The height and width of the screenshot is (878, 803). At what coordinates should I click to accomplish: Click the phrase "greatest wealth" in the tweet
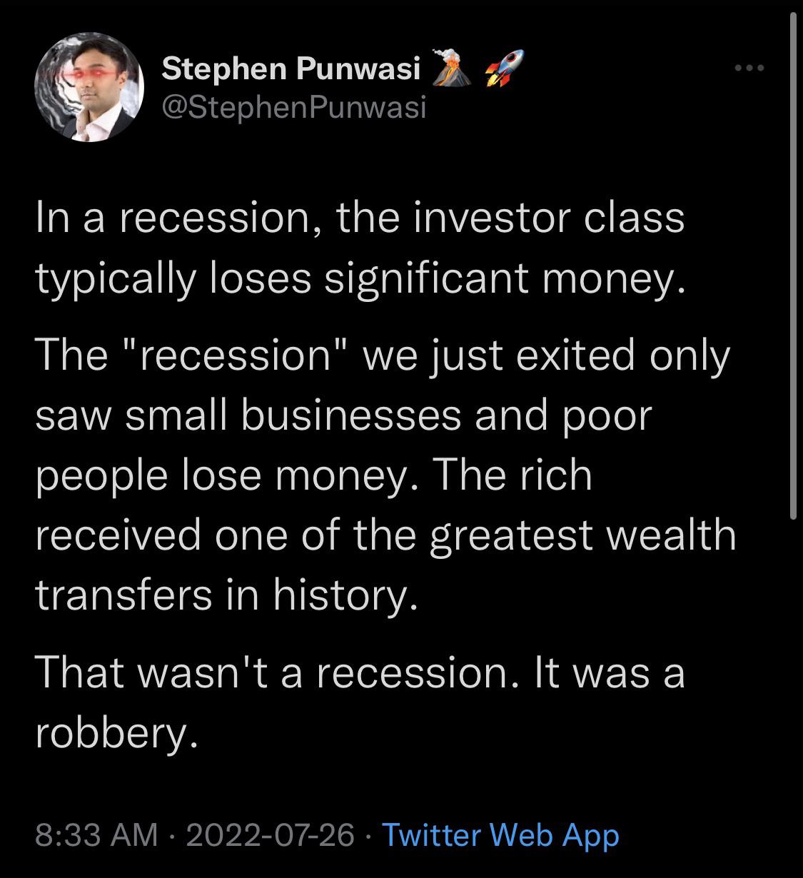click(x=583, y=537)
